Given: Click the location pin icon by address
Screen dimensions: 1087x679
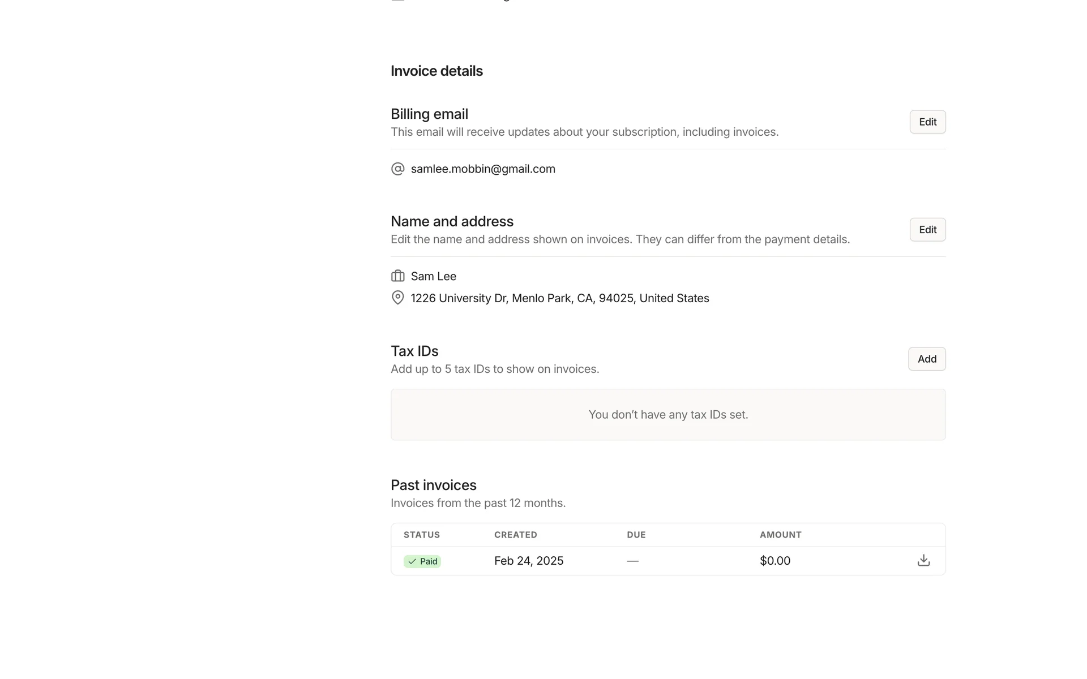Looking at the screenshot, I should (x=398, y=298).
